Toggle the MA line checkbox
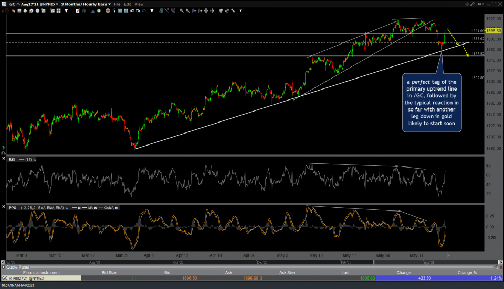Screen dimensions: 504x289 [95, 208]
